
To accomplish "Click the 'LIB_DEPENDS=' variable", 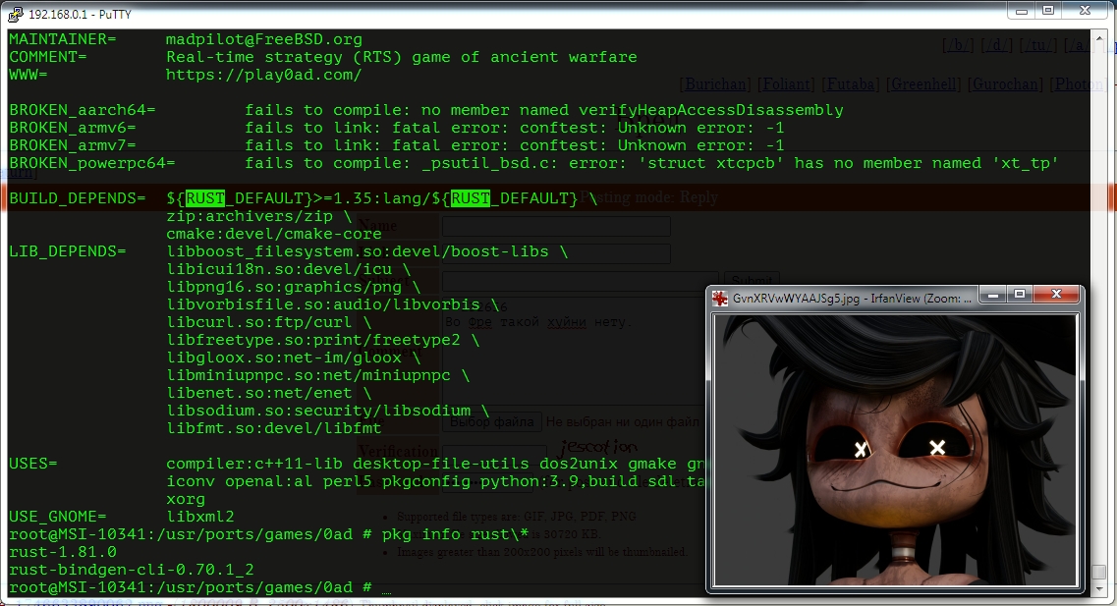I will 67,252.
